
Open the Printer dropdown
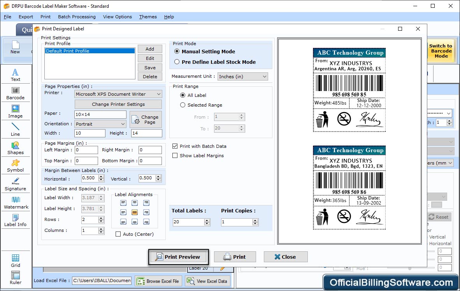[118, 94]
